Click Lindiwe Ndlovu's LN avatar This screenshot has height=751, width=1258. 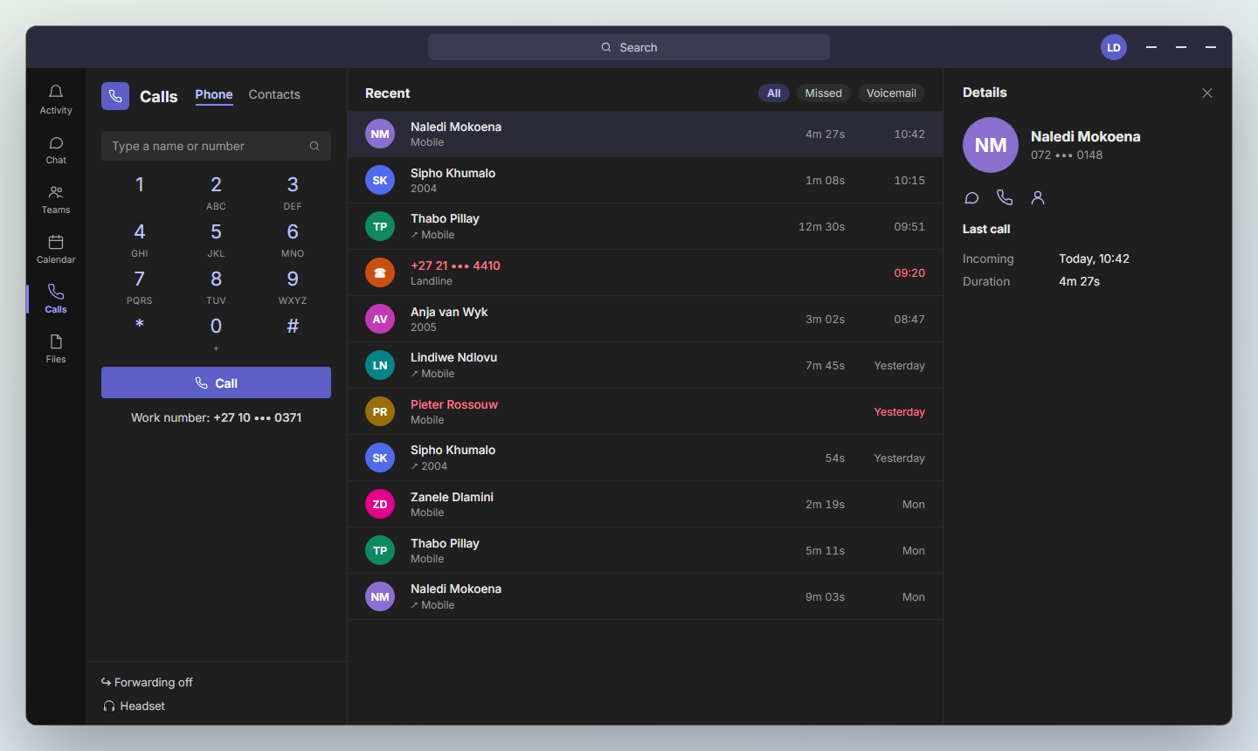point(380,365)
